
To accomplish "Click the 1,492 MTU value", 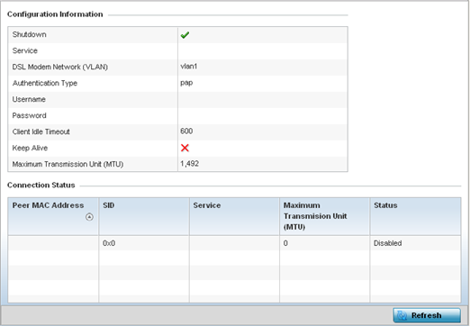I will click(189, 164).
